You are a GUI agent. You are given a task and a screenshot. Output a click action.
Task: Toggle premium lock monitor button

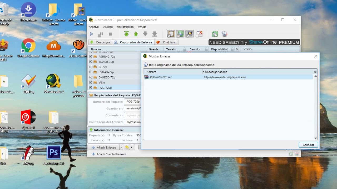coord(190,34)
